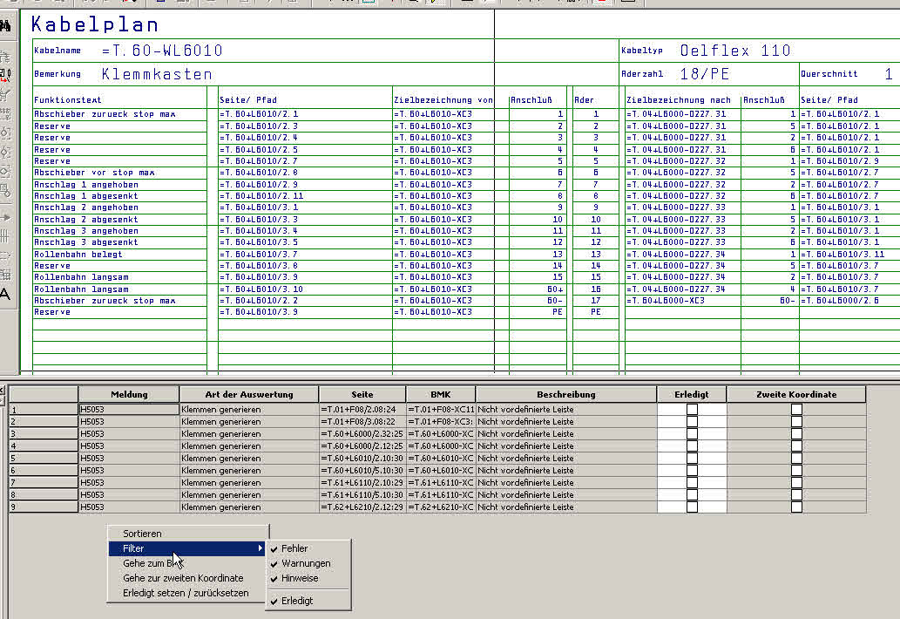
Task: Click function text Rollenbahn belegt
Action: click(78, 255)
